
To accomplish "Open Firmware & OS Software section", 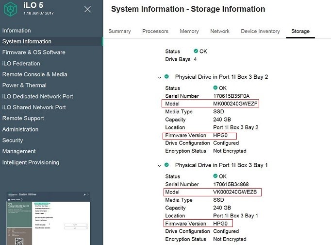I will pos(34,52).
